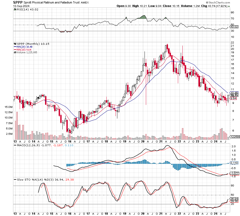Screen dimensions: 240x216
Task: Click the SPPP (Monthly) legend label
Action: tap(29, 44)
